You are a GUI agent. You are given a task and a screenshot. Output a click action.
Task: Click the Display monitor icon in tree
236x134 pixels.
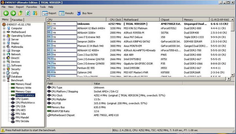pos(9,43)
